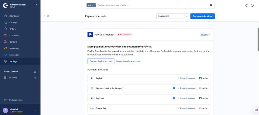This screenshot has width=259, height=115.
Task: Click the Marketing megaphone icon
Action: pyautogui.click(x=6, y=48)
